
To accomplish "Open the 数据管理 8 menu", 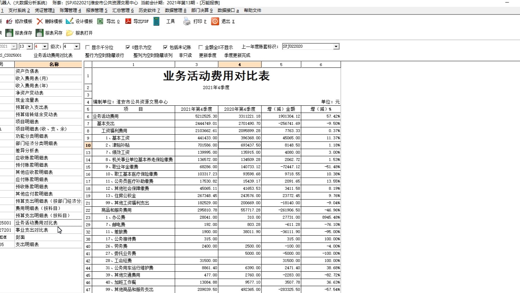I will [x=175, y=10].
